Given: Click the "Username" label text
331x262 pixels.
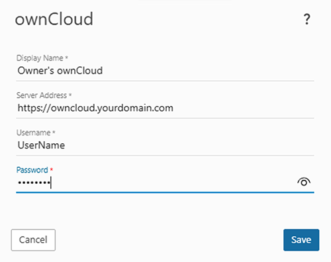Looking at the screenshot, I should coord(34,133).
